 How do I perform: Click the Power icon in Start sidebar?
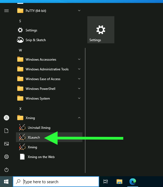tap(6, 170)
